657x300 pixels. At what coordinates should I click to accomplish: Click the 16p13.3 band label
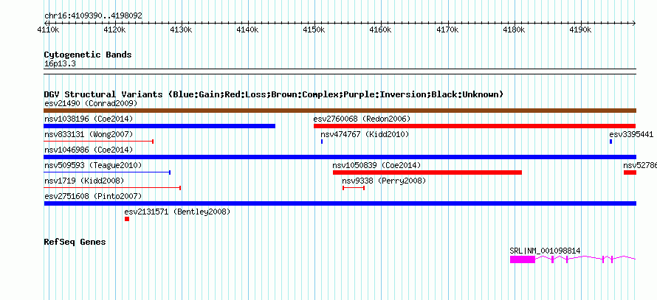pyautogui.click(x=60, y=63)
